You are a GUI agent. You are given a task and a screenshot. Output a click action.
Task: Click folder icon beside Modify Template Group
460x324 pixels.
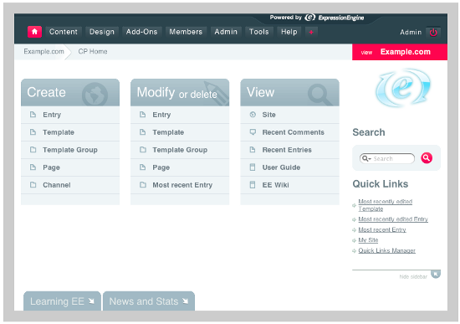tap(143, 150)
